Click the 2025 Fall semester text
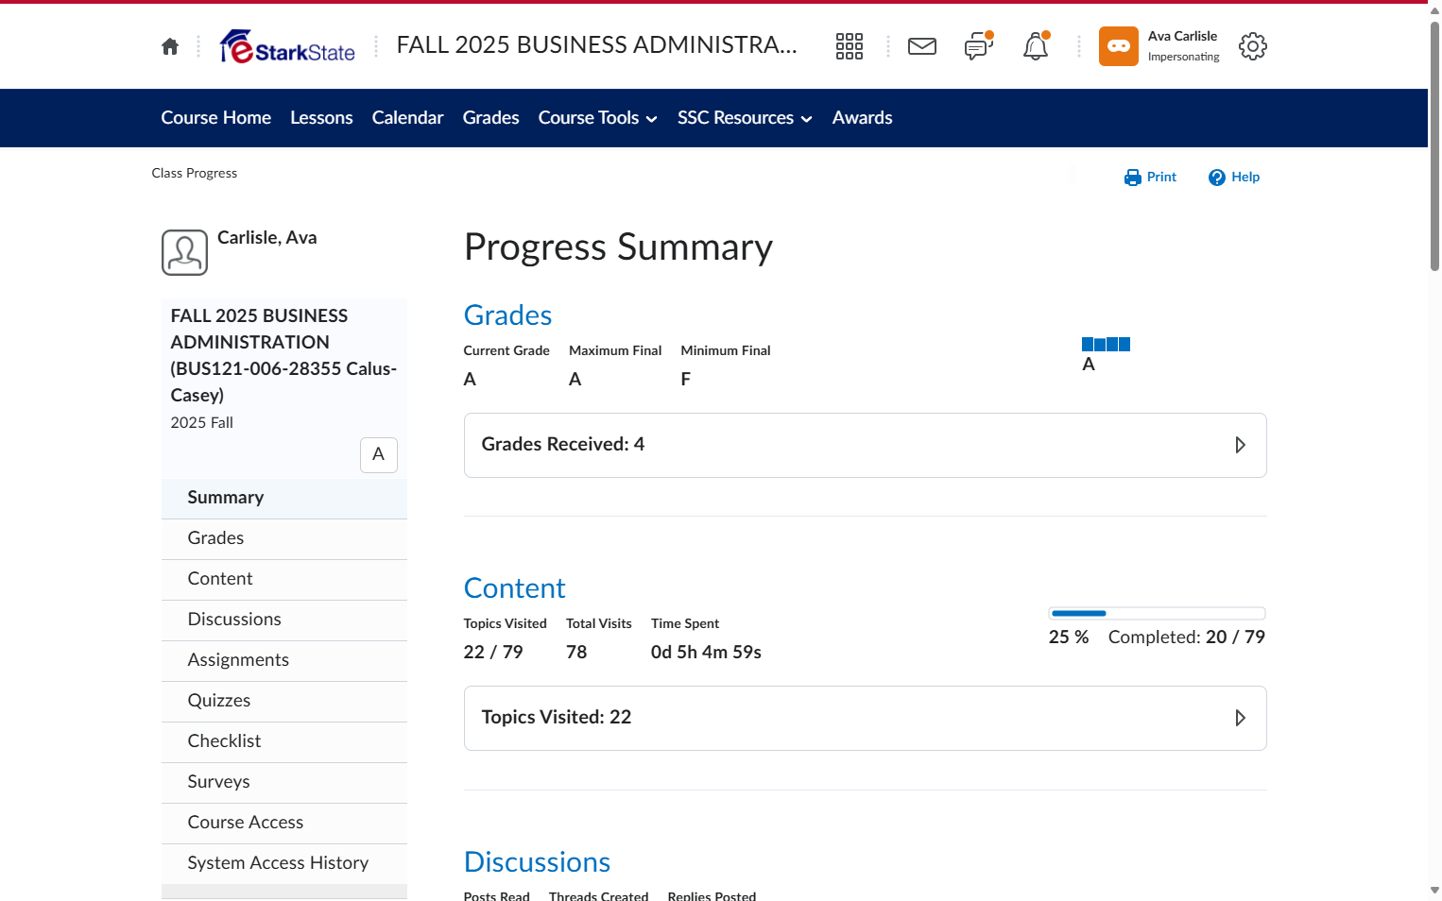The height and width of the screenshot is (901, 1442). [201, 423]
